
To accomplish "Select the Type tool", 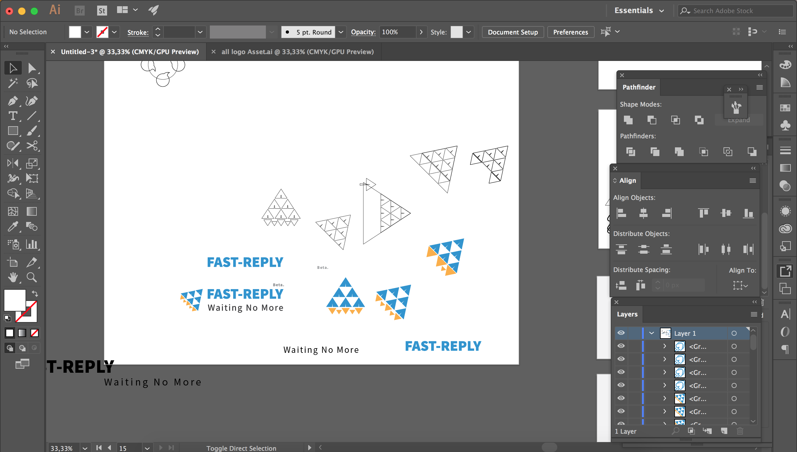I will (12, 116).
